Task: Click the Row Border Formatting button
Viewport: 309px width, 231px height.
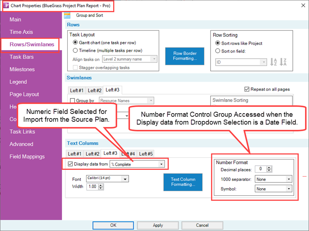Action: pos(185,56)
